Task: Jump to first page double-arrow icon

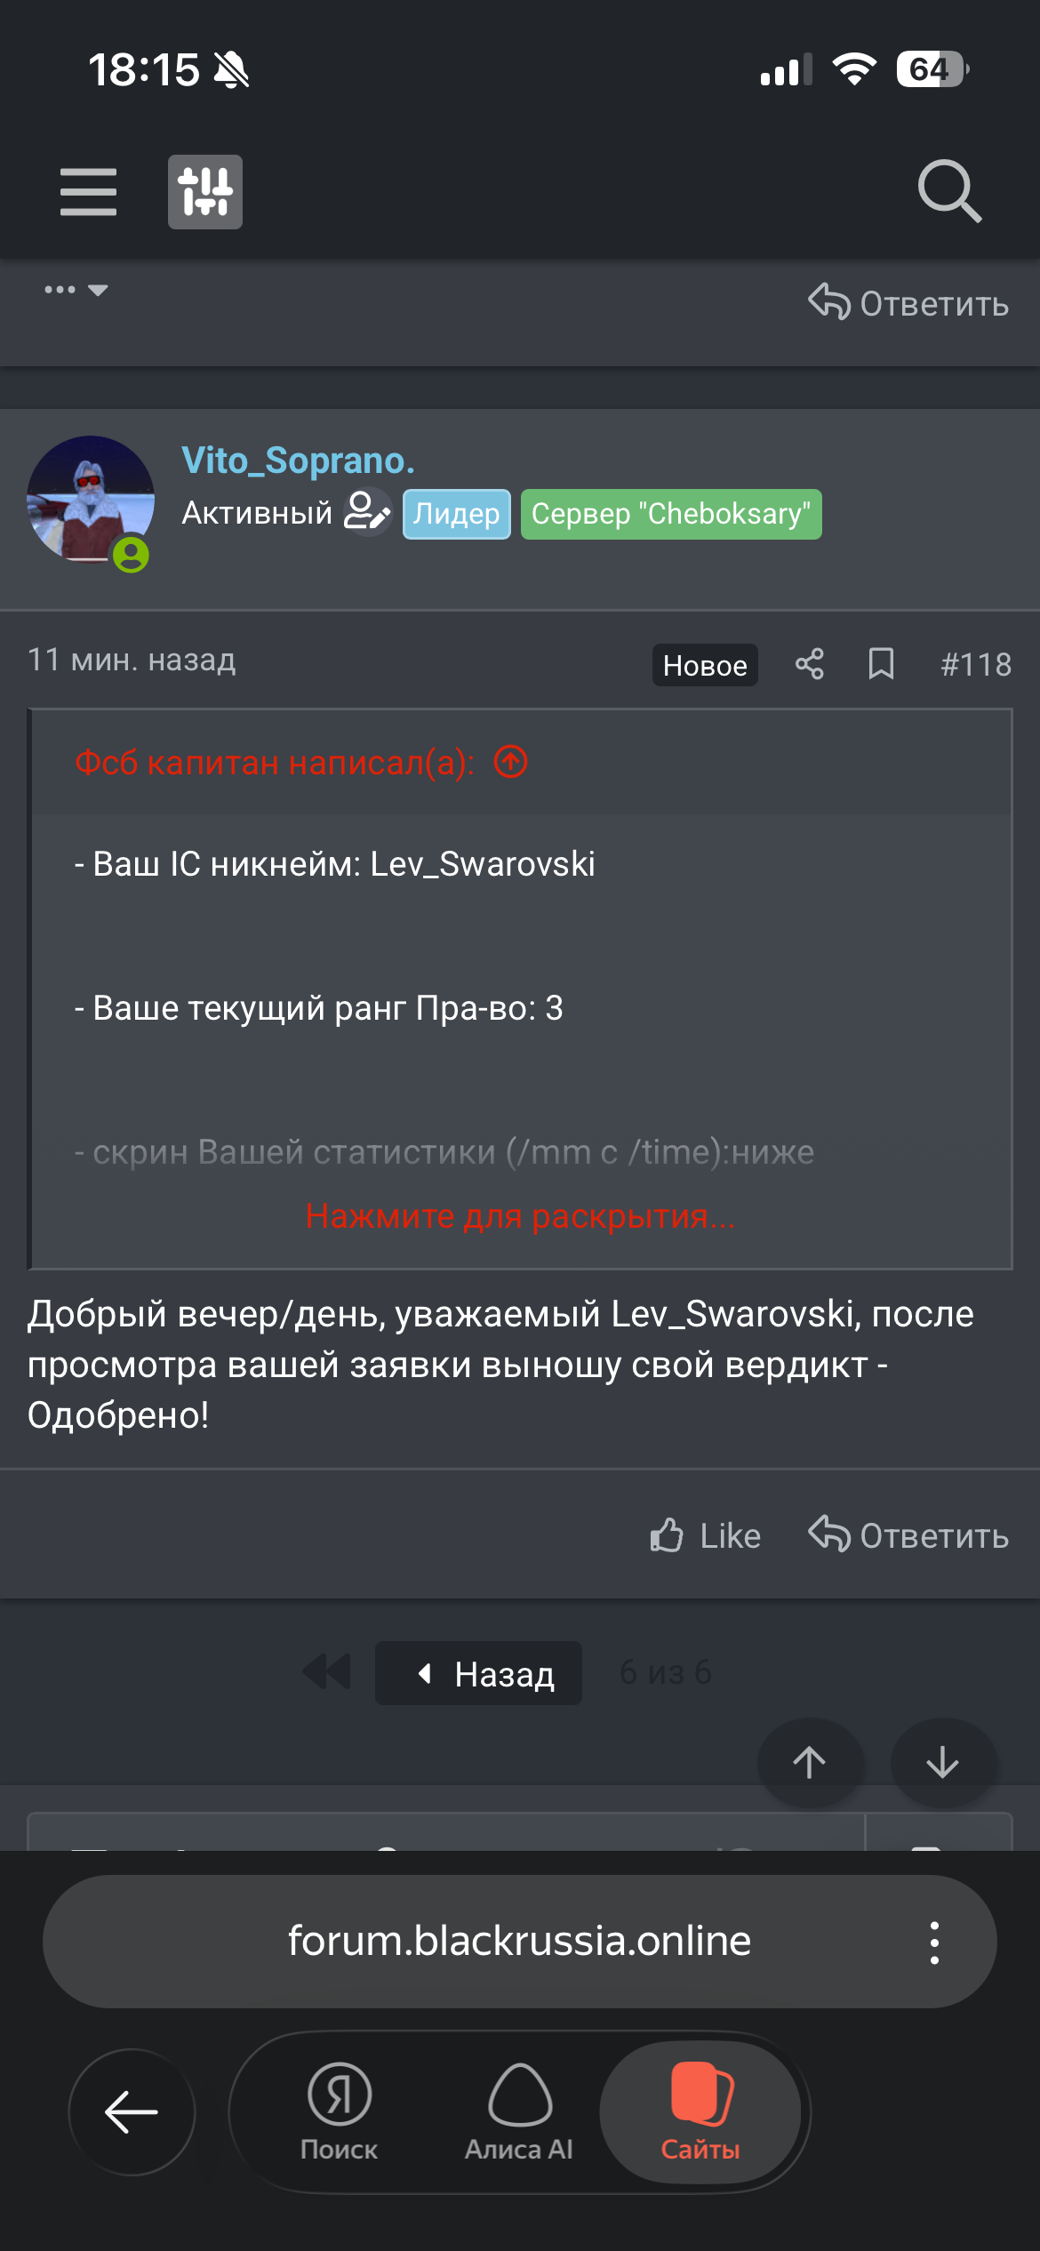Action: (327, 1672)
